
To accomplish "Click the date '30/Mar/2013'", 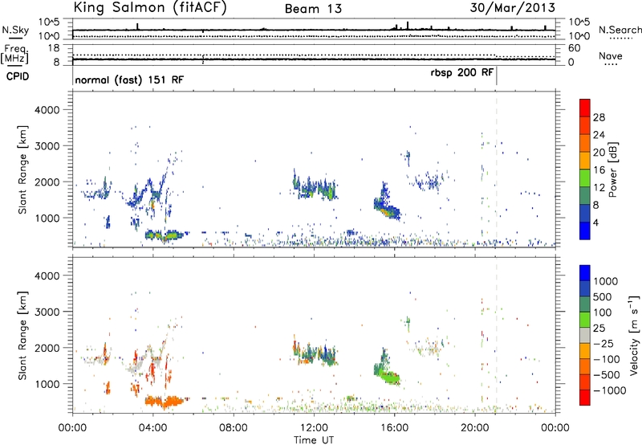I will coord(513,7).
